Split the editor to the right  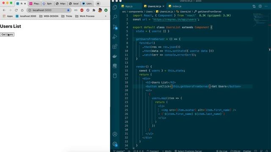(x=260, y=6)
